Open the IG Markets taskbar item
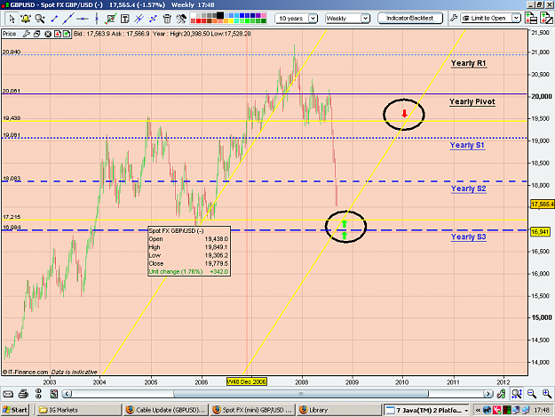The width and height of the screenshot is (555, 417). (78, 410)
